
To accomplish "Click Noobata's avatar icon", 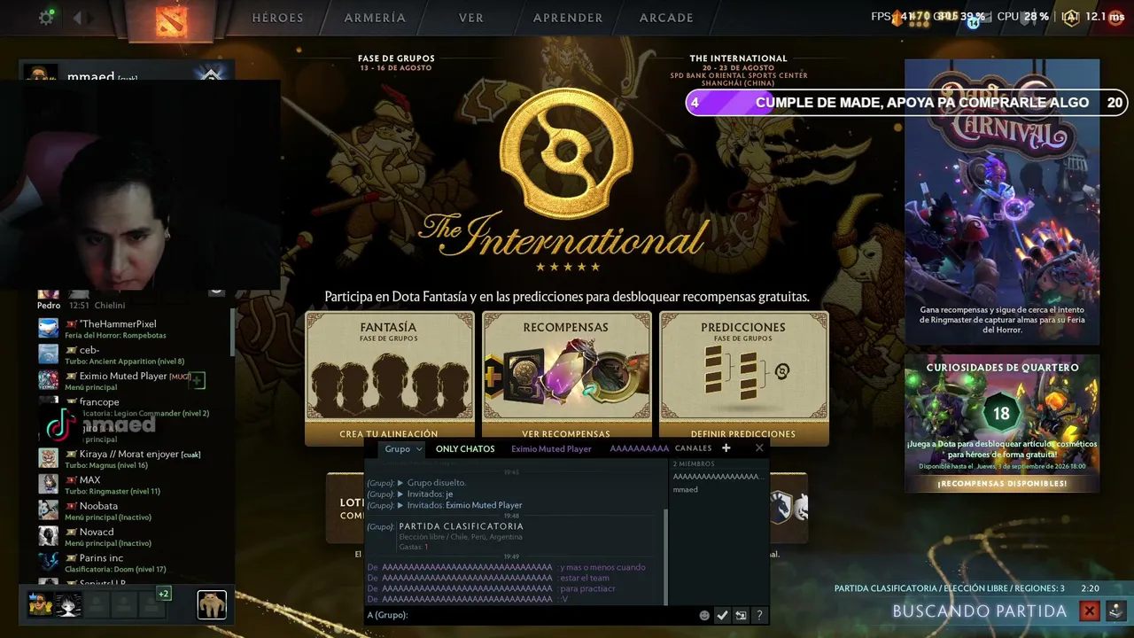I will [48, 510].
